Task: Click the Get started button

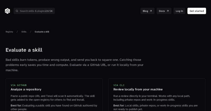Action: (197, 11)
